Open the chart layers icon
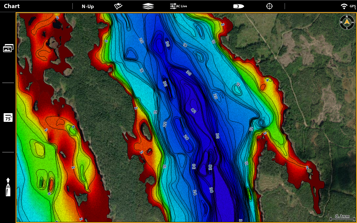The image size is (357, 223). (148, 6)
